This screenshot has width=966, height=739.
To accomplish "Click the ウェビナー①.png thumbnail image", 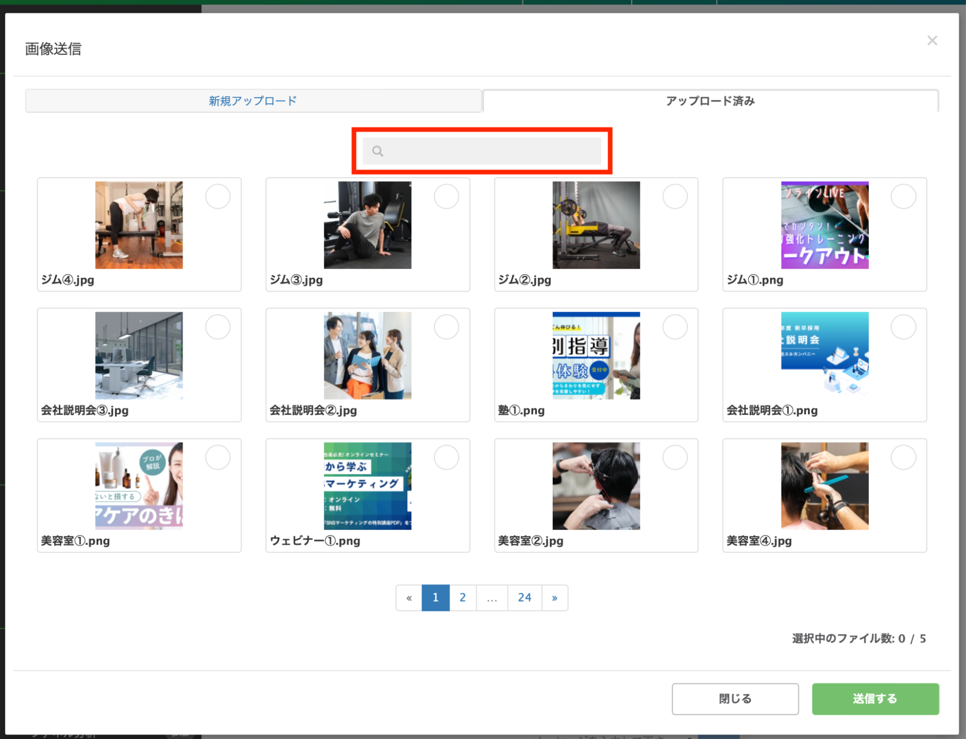I will tap(367, 486).
